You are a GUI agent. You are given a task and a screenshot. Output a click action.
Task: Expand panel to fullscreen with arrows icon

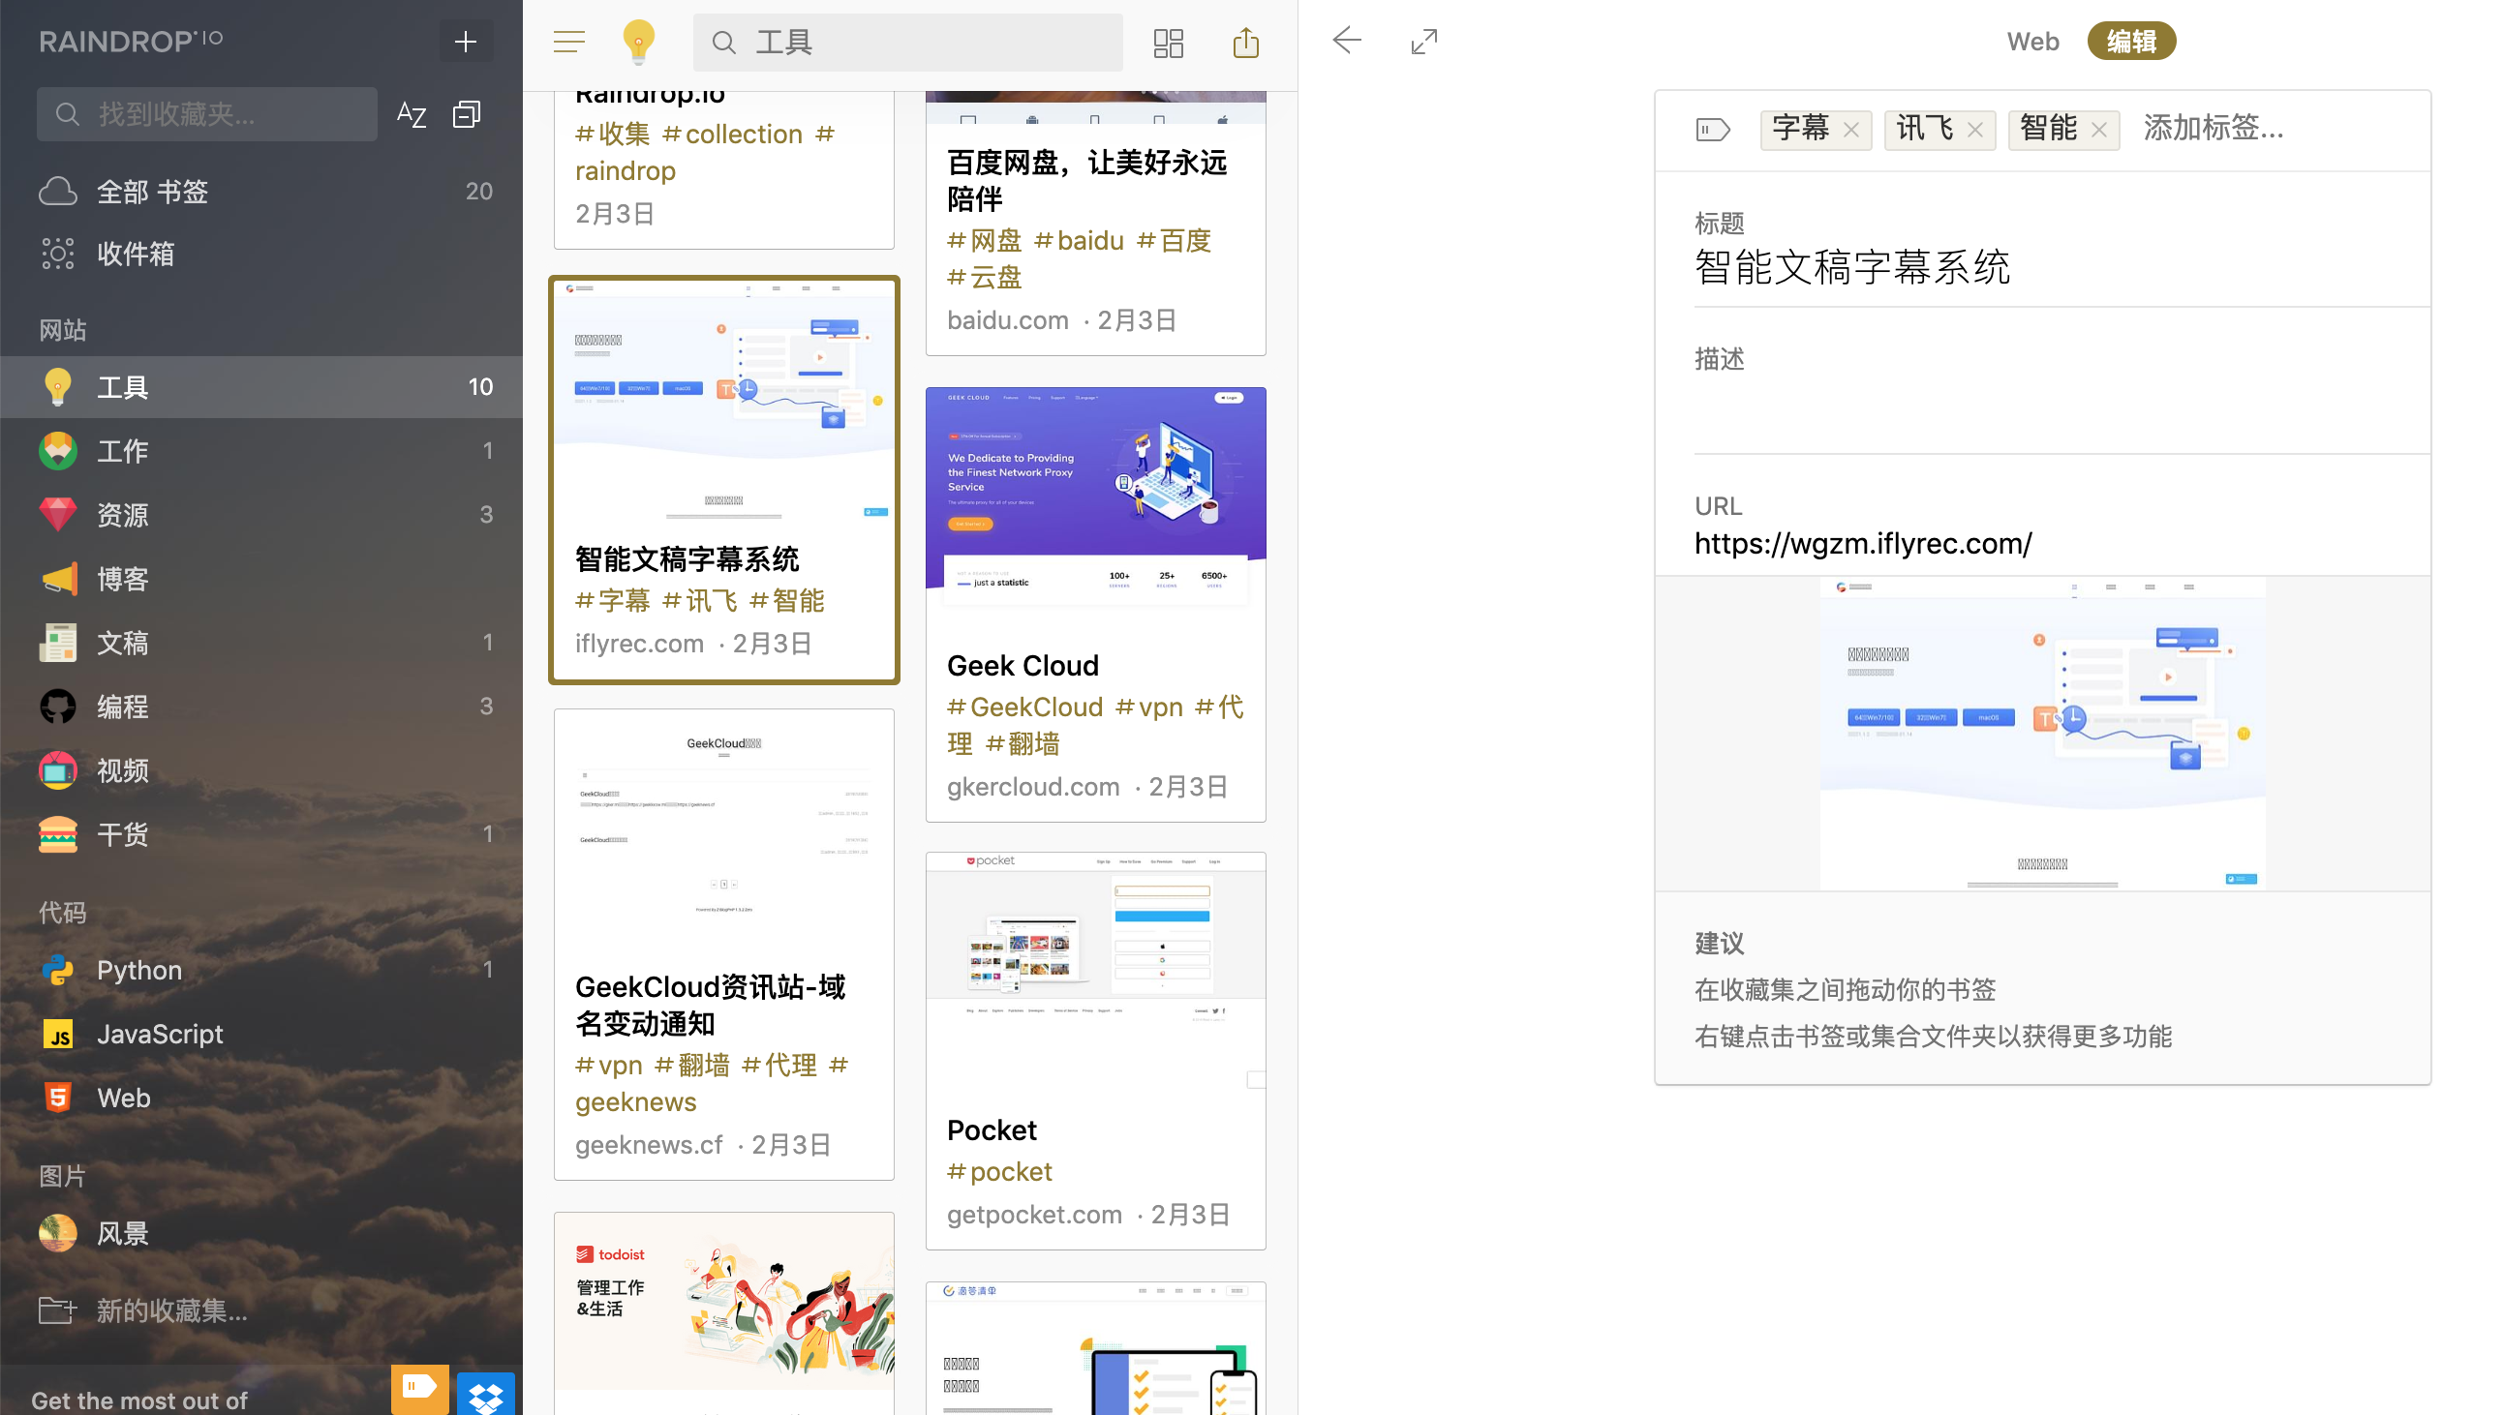point(1425,42)
